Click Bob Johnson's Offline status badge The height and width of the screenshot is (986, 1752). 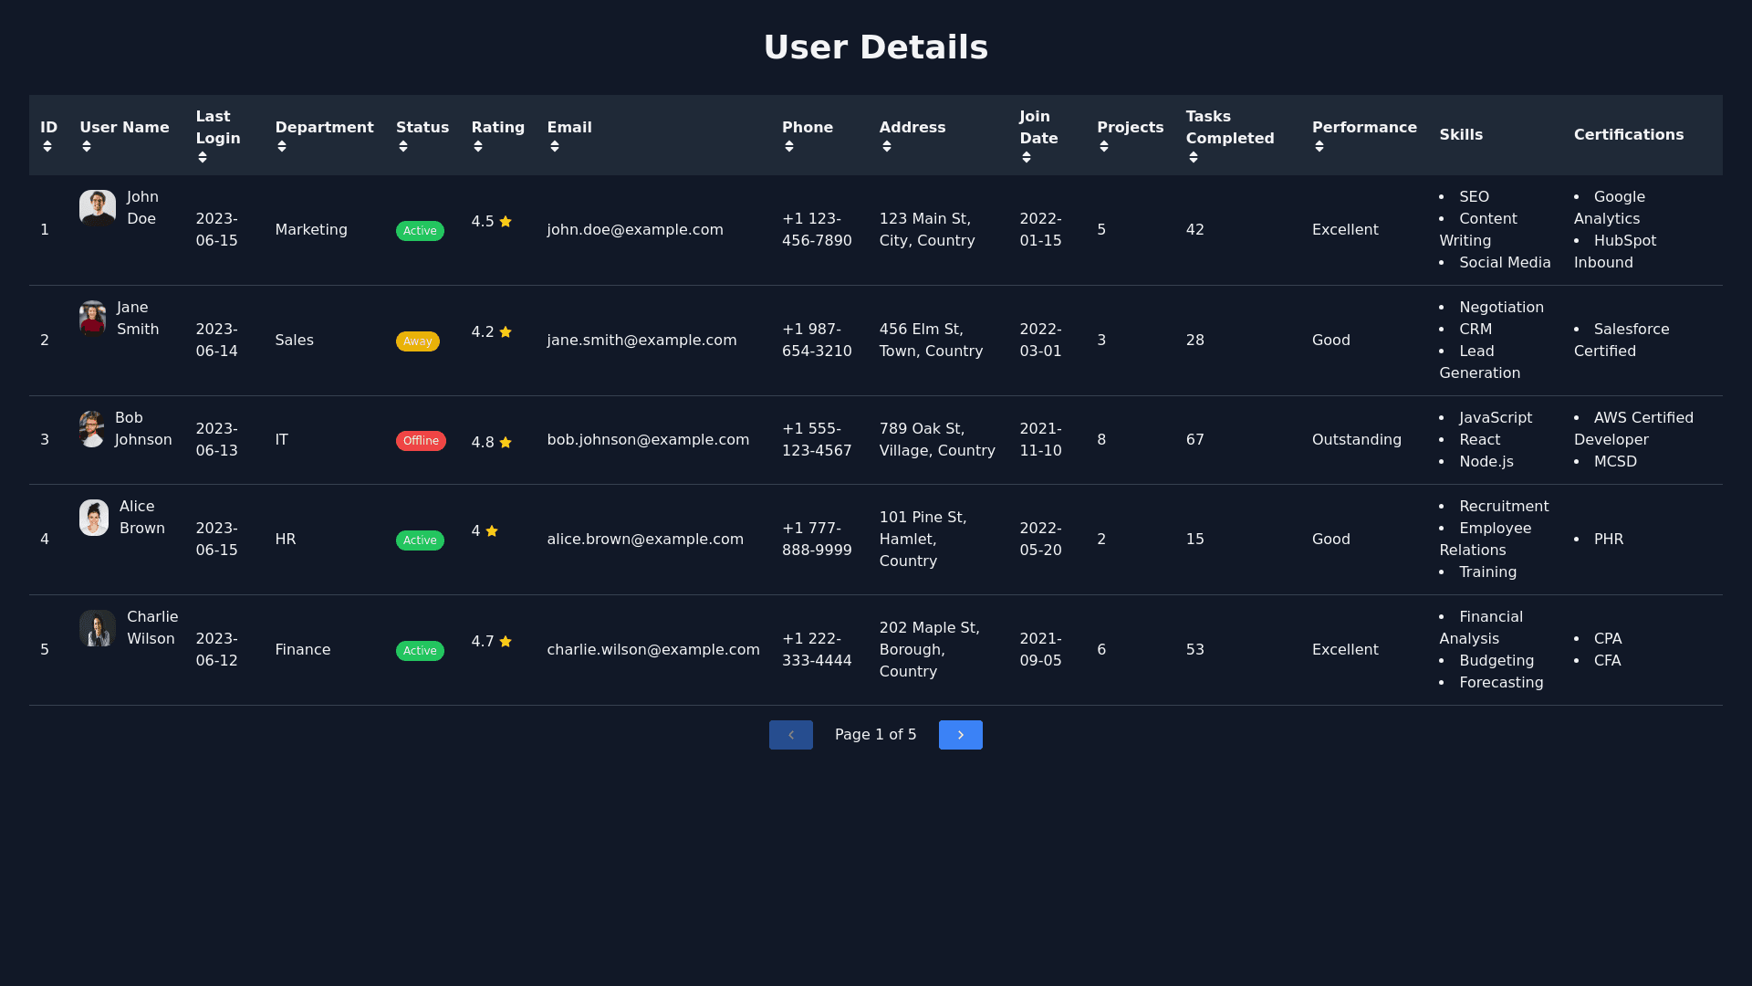pyautogui.click(x=421, y=441)
